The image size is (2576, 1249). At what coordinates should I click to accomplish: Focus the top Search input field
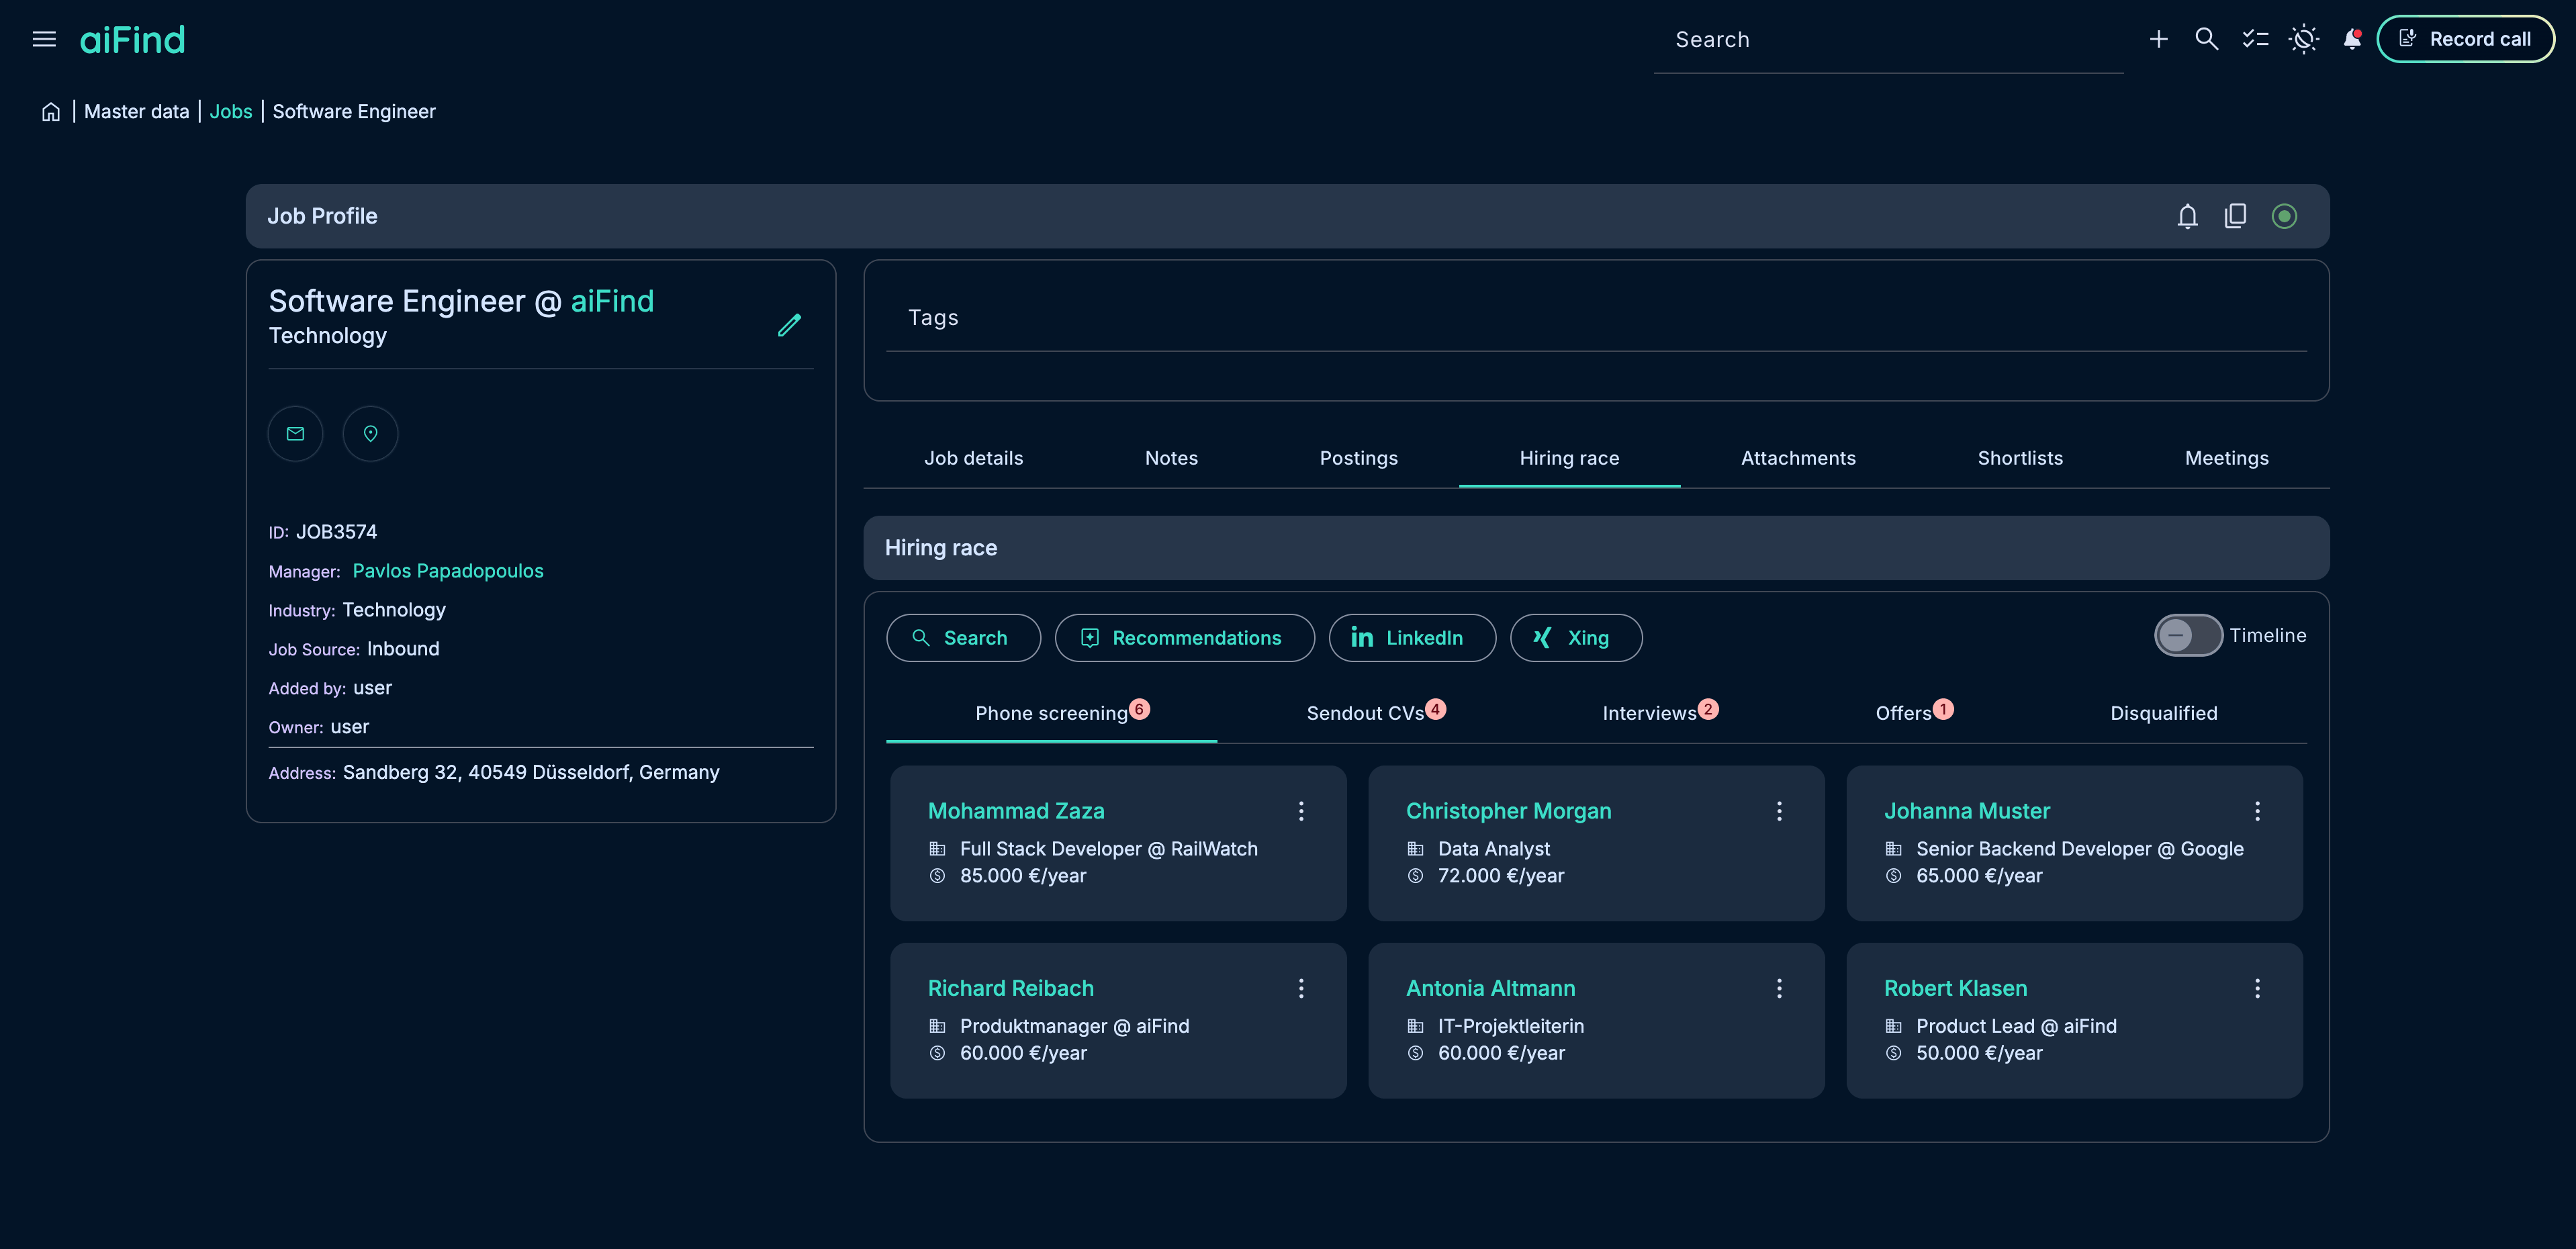[1888, 40]
